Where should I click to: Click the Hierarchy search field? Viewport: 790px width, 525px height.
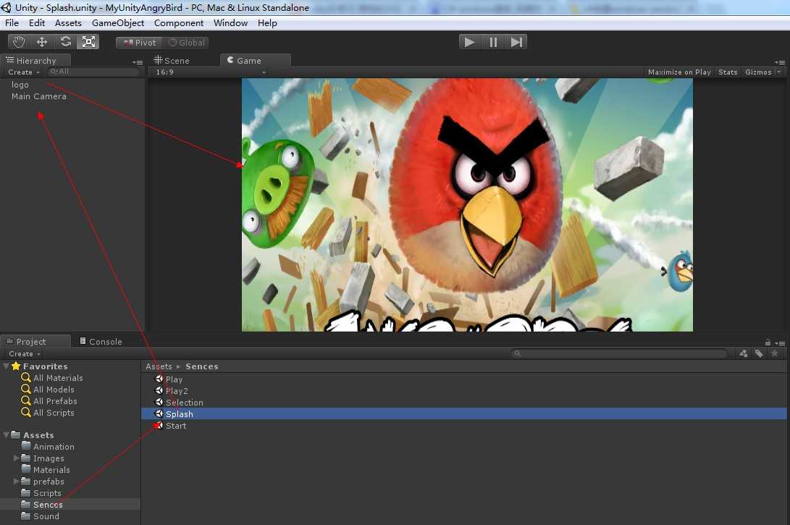tap(93, 72)
